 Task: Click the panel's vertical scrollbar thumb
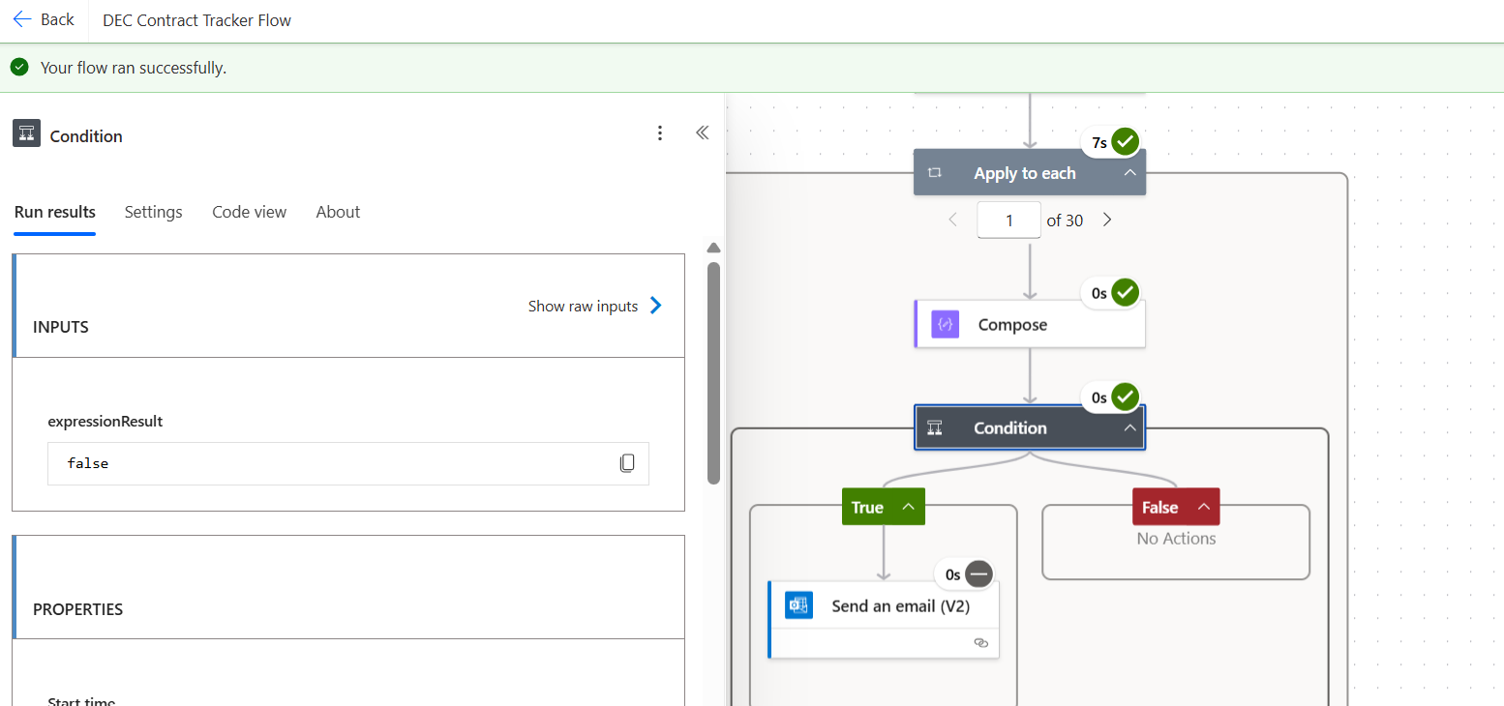coord(714,372)
